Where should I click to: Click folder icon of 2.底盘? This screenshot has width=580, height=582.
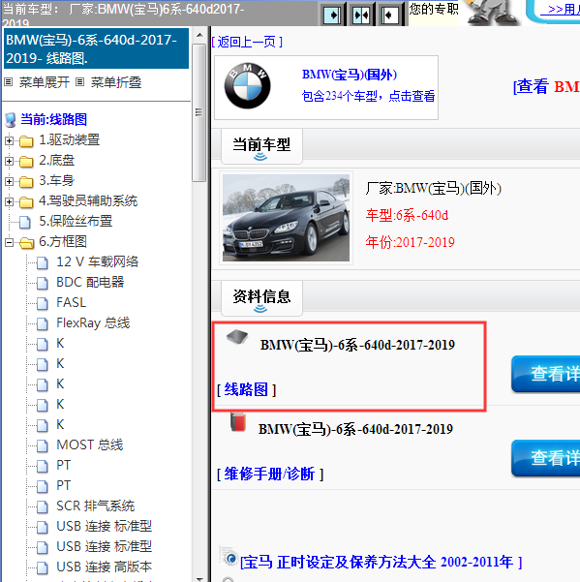pyautogui.click(x=26, y=162)
